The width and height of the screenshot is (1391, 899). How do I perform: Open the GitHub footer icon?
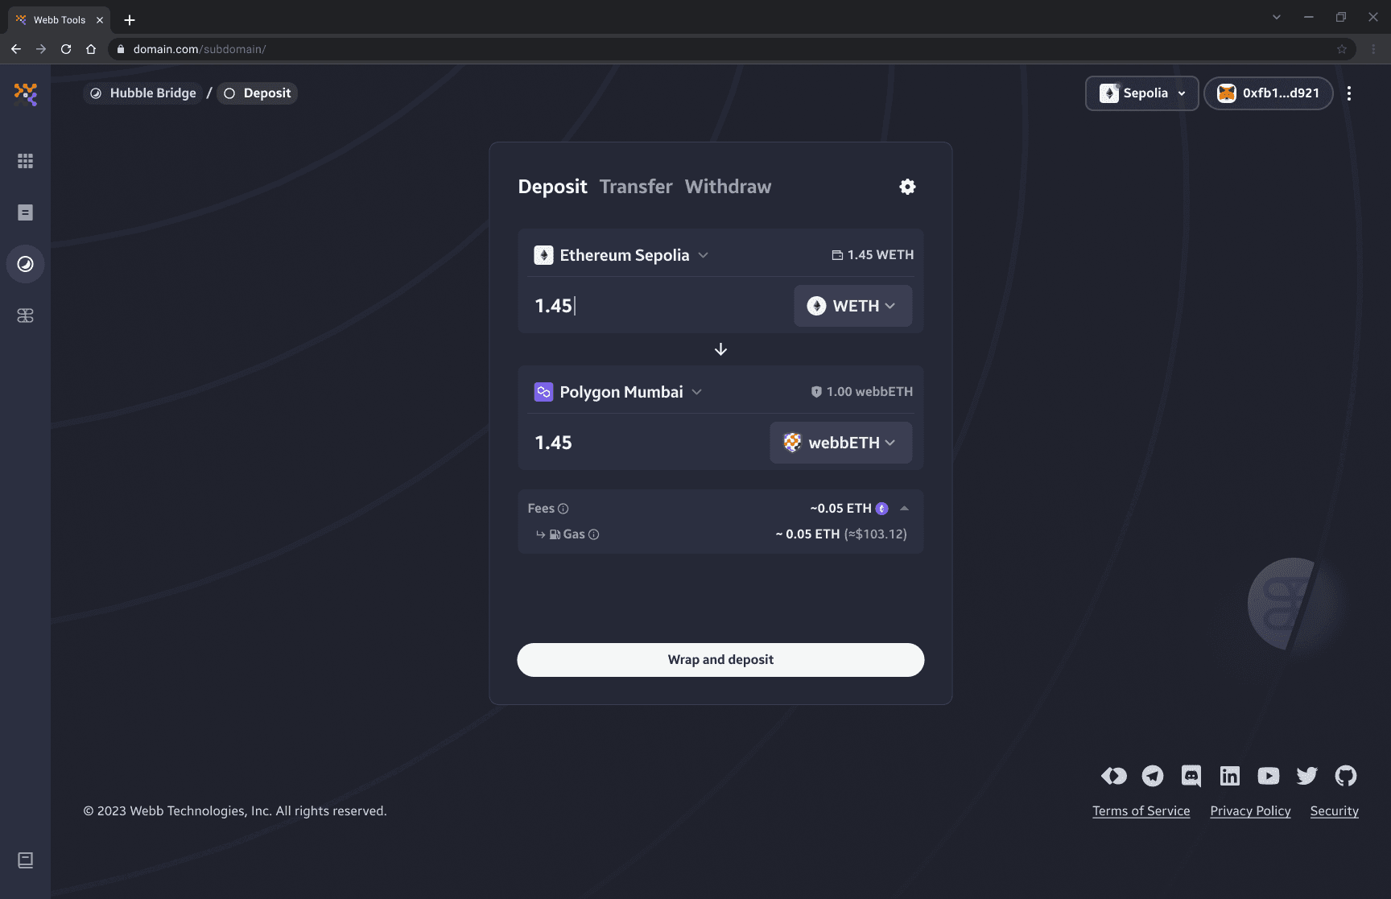pos(1346,776)
